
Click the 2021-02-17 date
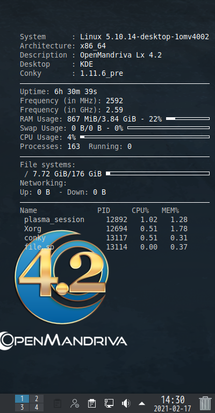coord(173,409)
